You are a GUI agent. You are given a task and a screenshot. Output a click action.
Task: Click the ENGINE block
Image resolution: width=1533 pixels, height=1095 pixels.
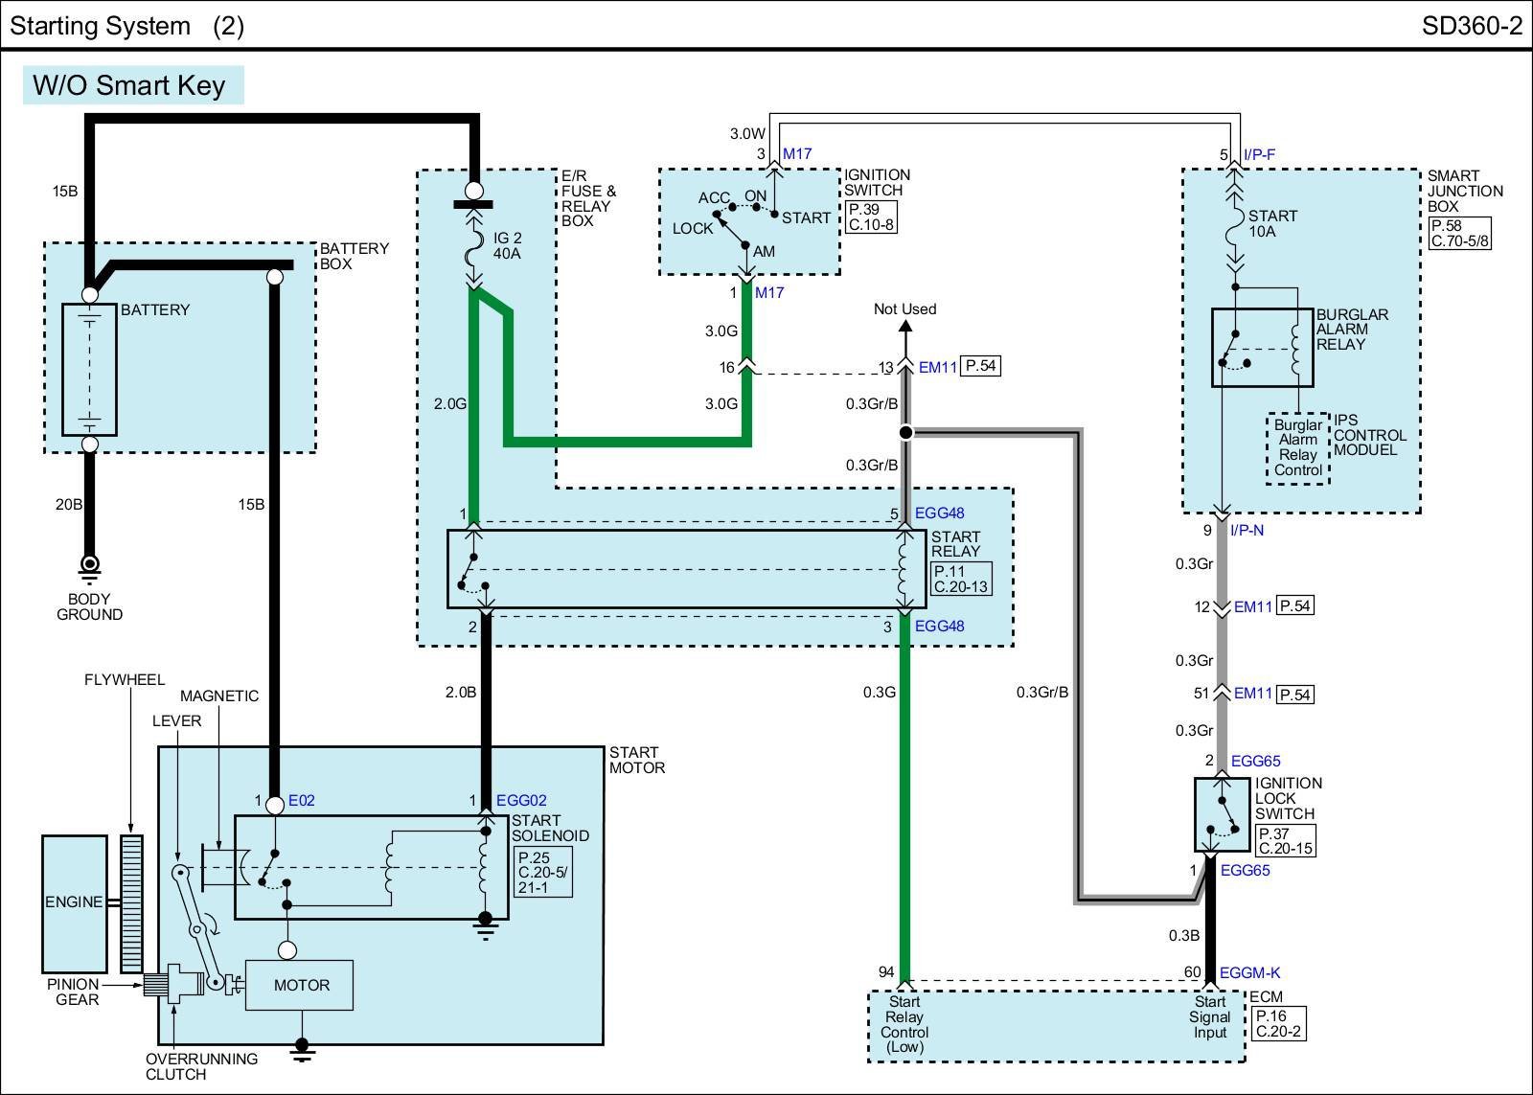[75, 902]
